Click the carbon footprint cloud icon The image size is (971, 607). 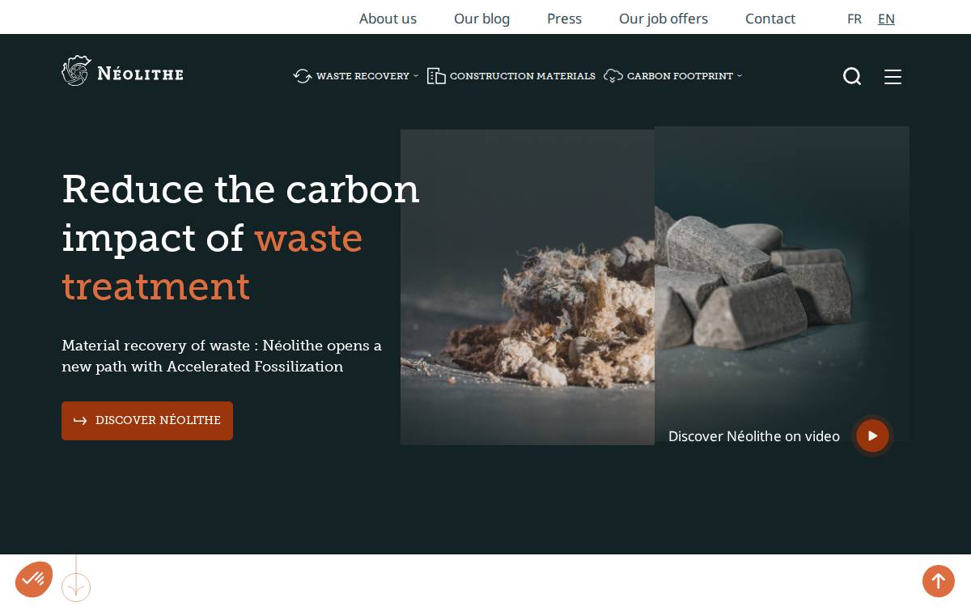tap(613, 76)
